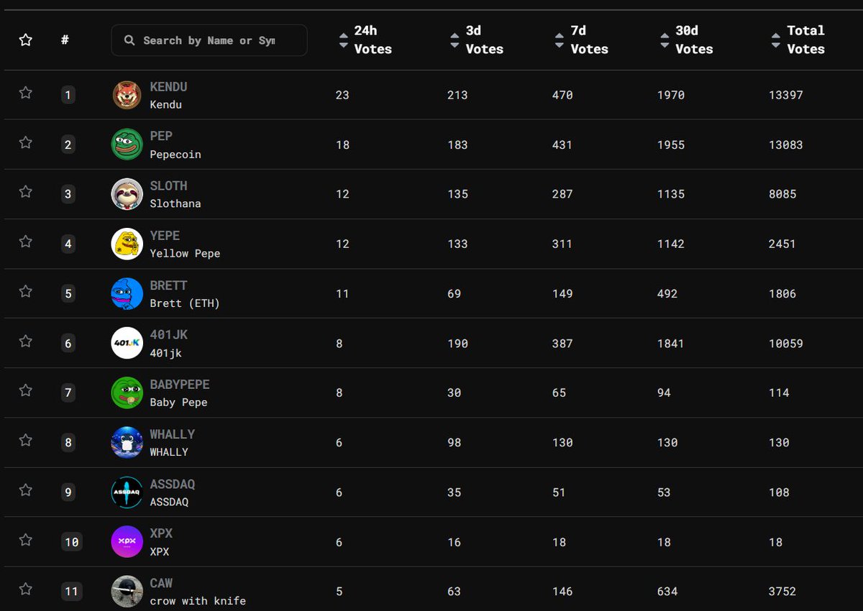Favorite the CAW row star
The image size is (863, 611).
[26, 589]
